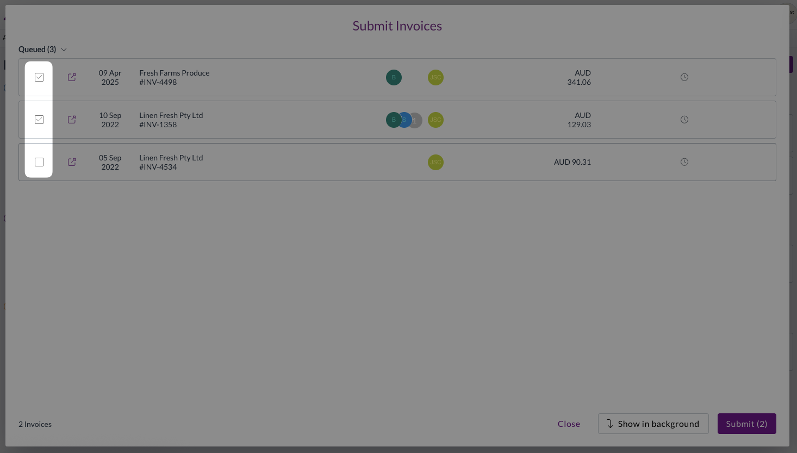Click the AUD 129.03 amount
This screenshot has height=453, width=797.
point(579,120)
